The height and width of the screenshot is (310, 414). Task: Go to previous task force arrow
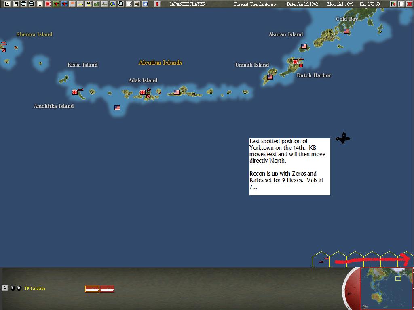(x=13, y=288)
